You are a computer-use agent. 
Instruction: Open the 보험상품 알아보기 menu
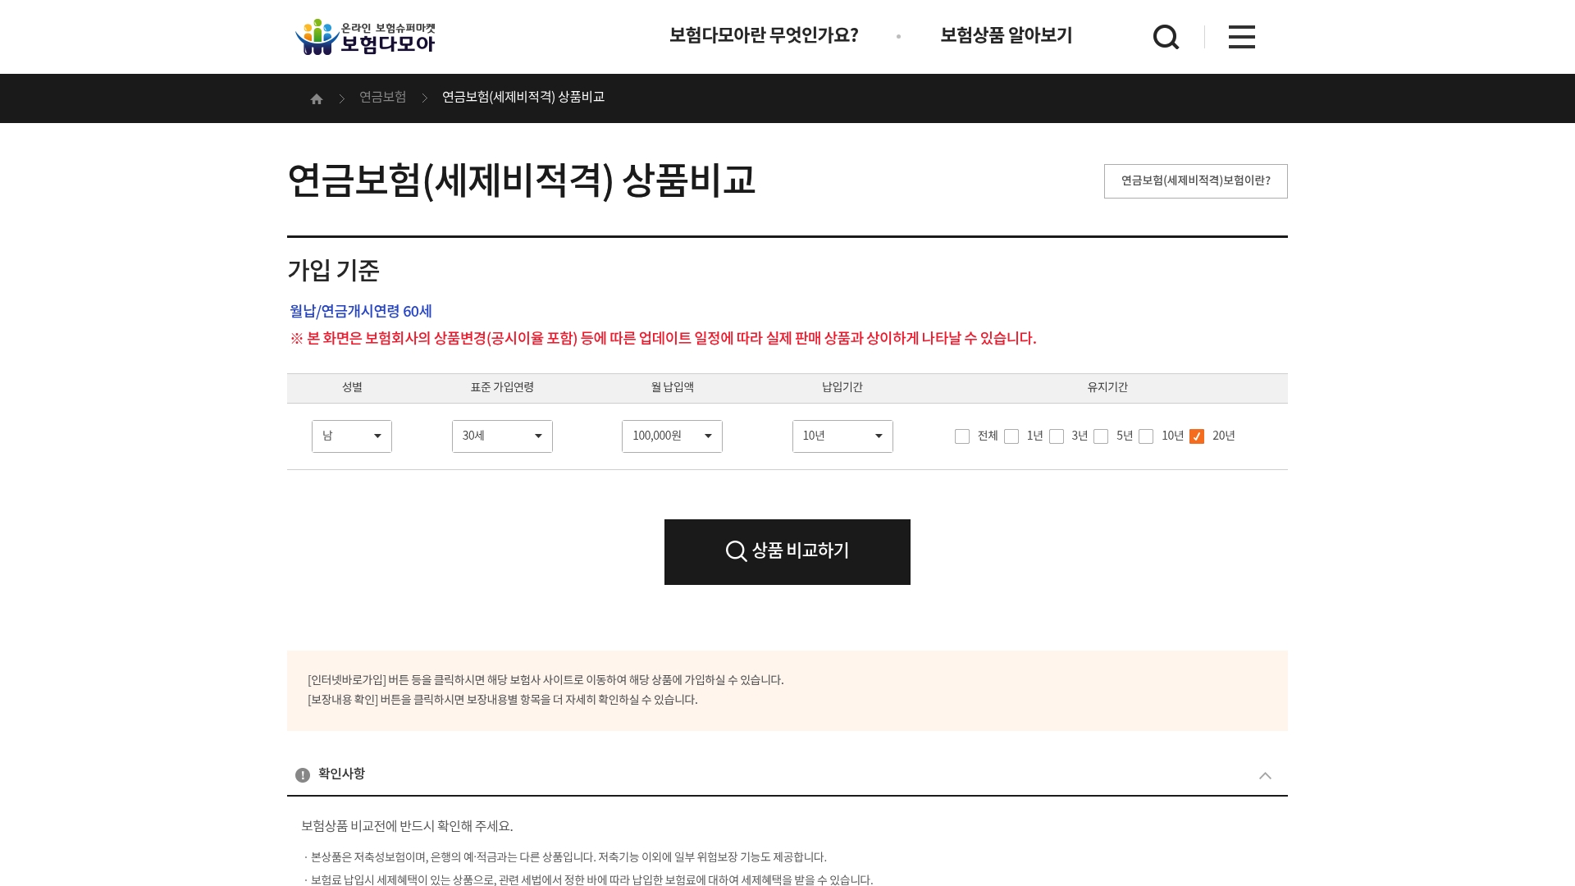point(1005,36)
